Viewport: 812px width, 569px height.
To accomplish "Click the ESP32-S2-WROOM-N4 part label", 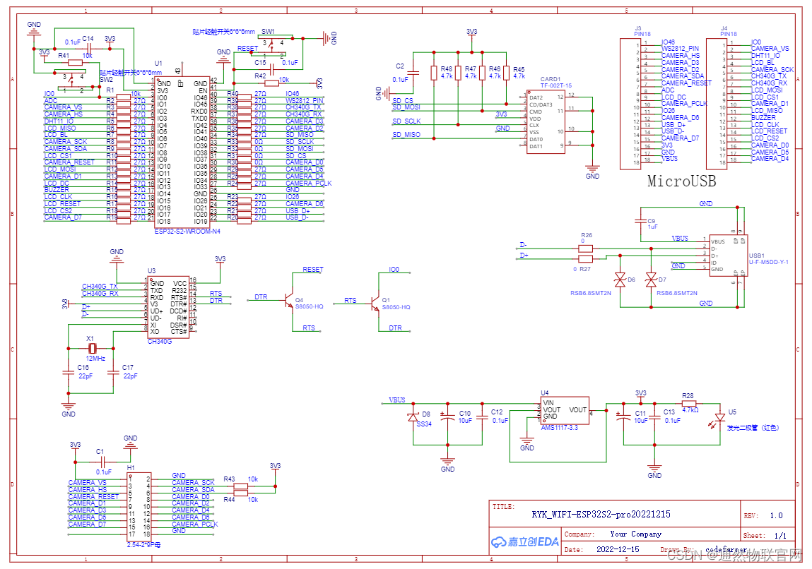I will tap(187, 232).
